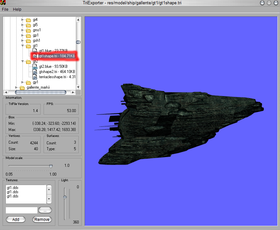Click the gallente_markii folder icon
The width and height of the screenshot is (280, 230).
[x=22, y=88]
